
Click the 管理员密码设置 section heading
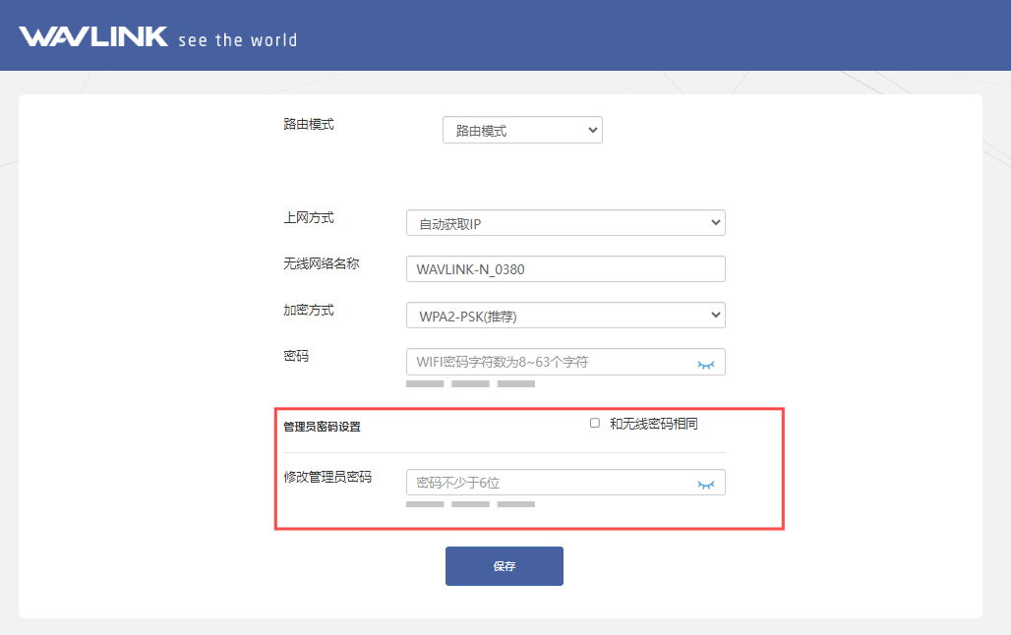[x=322, y=427]
